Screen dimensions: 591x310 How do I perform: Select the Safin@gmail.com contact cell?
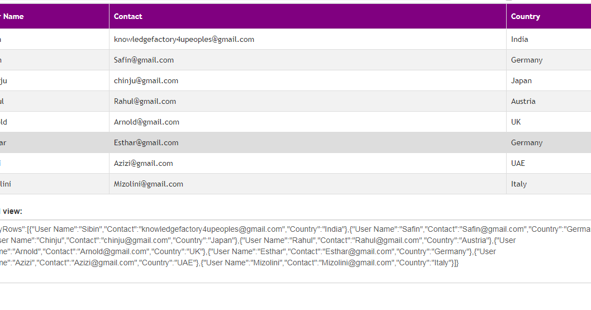tap(144, 60)
